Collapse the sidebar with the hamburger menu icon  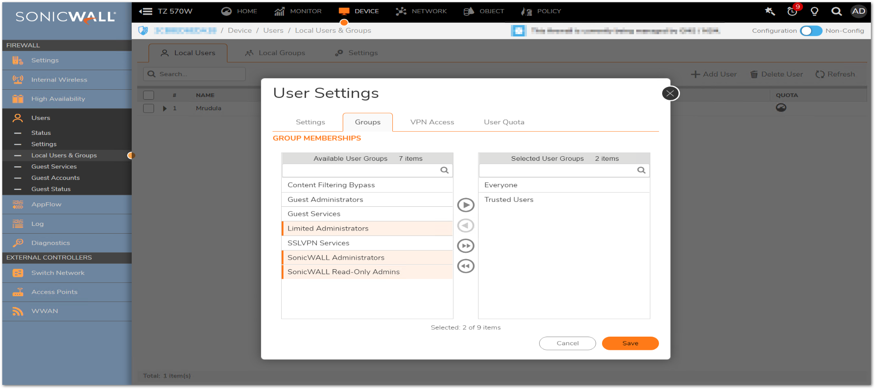[x=146, y=11]
